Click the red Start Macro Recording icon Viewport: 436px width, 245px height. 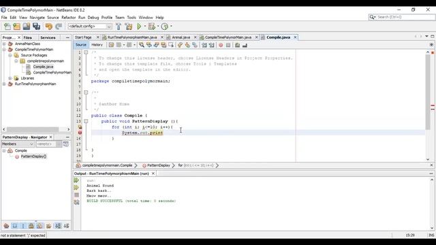(x=221, y=45)
